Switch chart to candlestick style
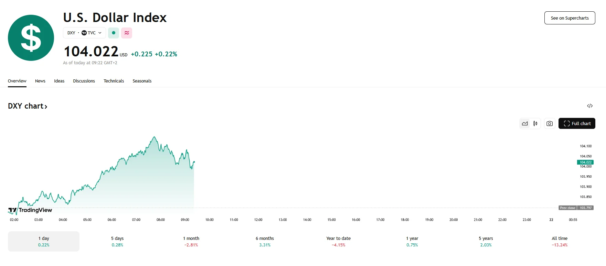Viewport: 606px width, 266px height. point(535,124)
